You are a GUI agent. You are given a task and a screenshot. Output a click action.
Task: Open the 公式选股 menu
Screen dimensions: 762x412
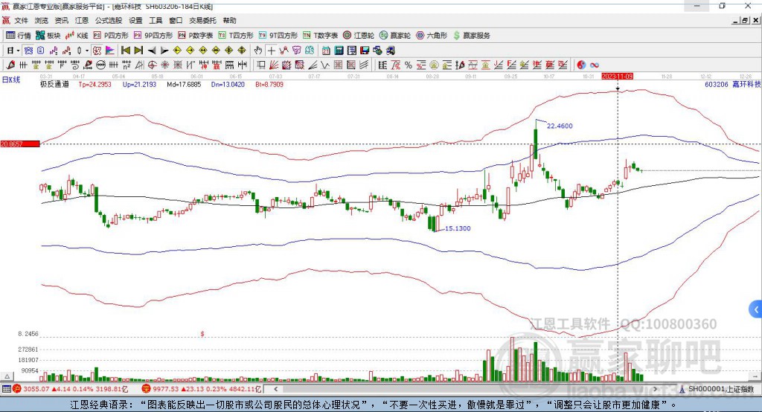click(109, 20)
